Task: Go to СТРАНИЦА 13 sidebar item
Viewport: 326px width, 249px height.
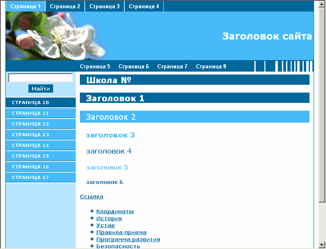Action: click(41, 135)
